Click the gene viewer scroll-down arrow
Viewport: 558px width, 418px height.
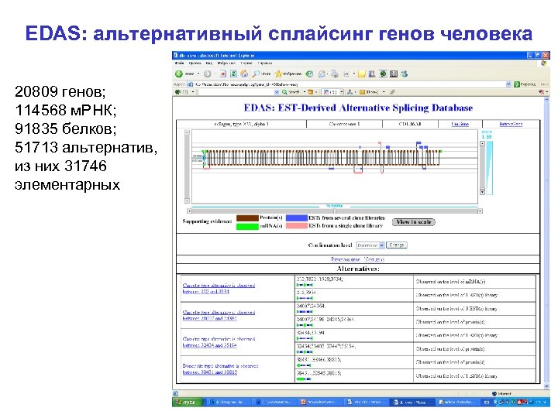click(188, 200)
